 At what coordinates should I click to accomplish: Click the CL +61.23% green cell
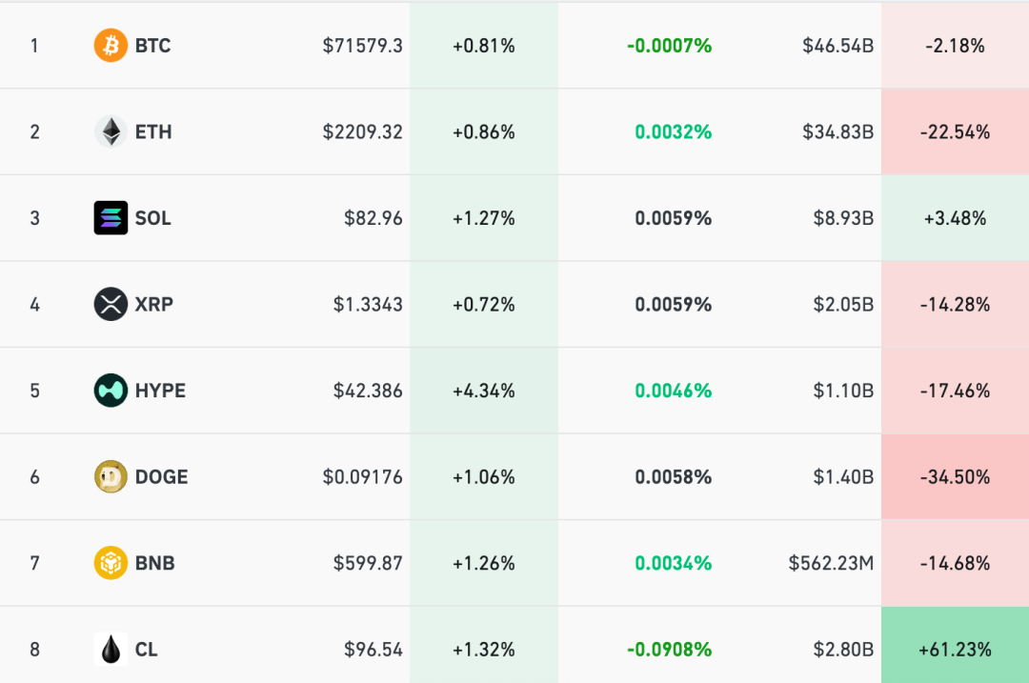pos(955,650)
